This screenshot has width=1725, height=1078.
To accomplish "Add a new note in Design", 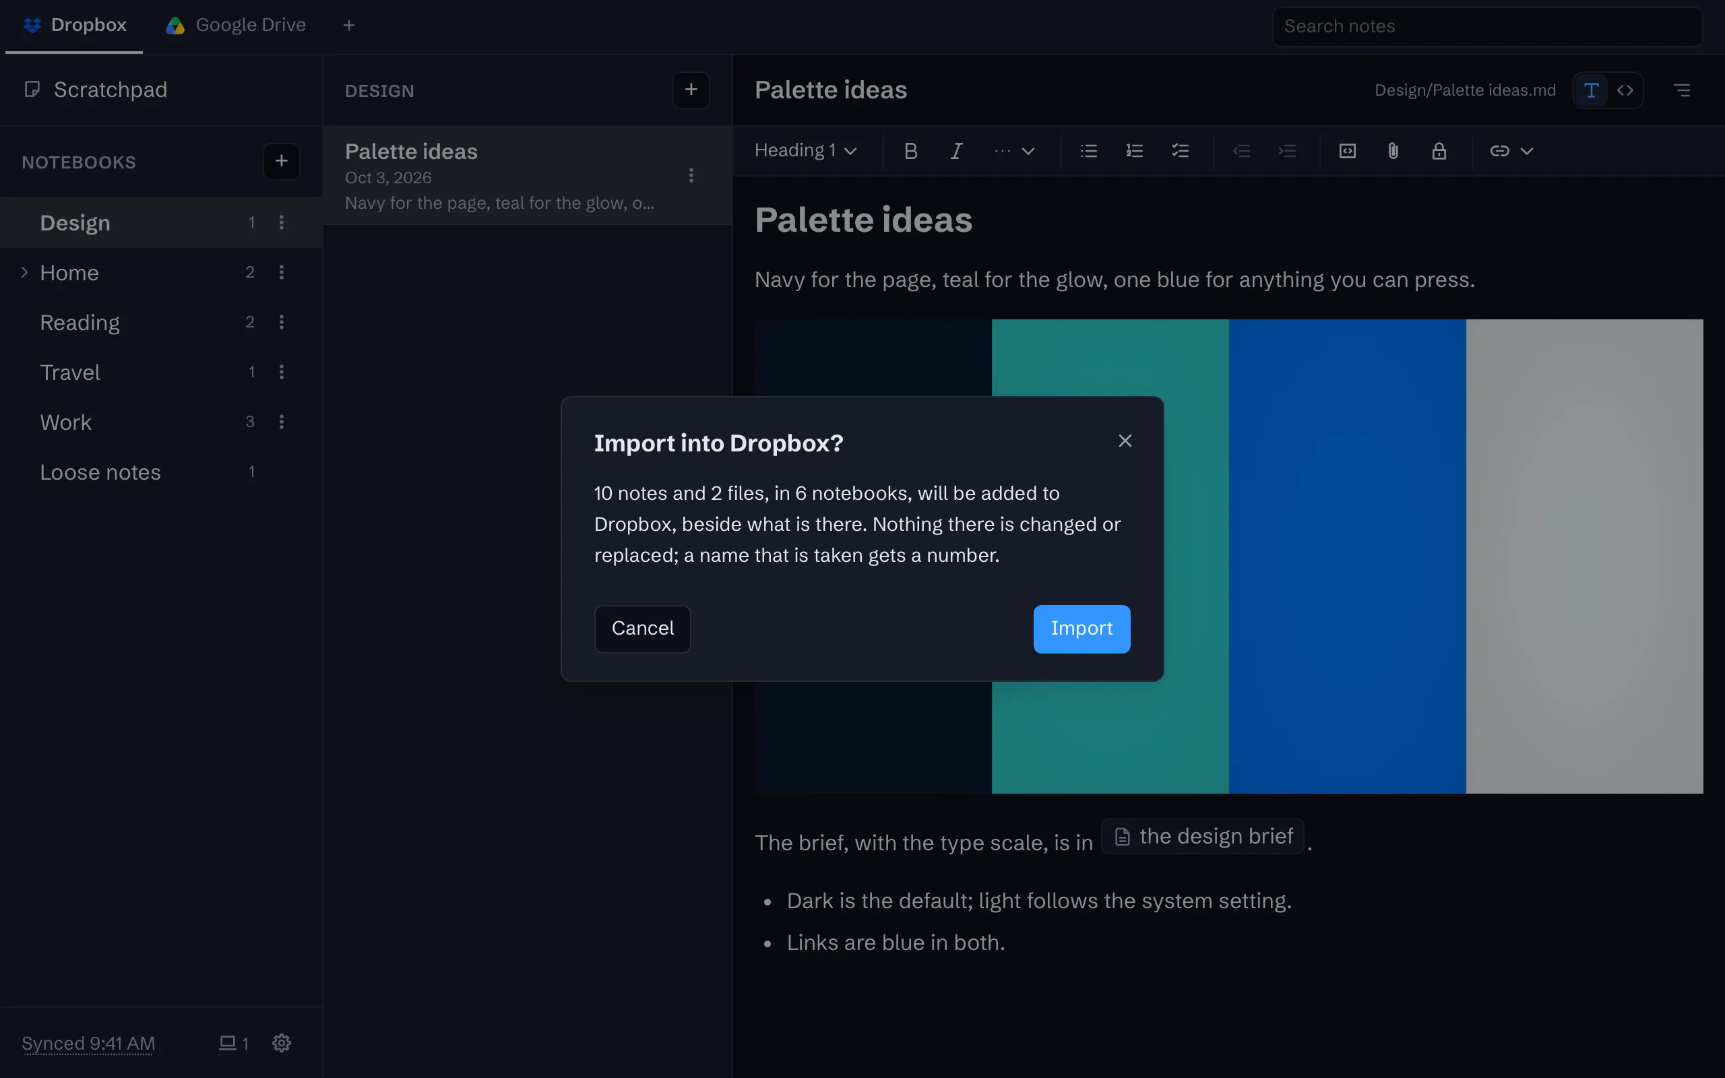I will point(691,90).
